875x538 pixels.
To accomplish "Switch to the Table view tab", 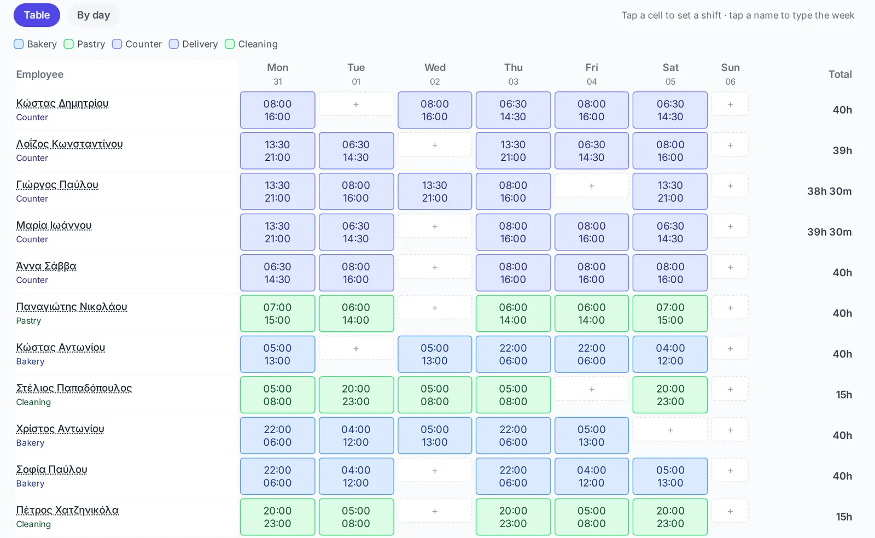I will (37, 15).
